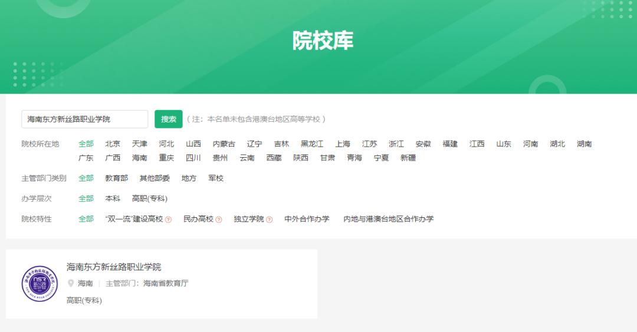Filter by 甘肃 region
The image size is (637, 332).
click(x=327, y=158)
